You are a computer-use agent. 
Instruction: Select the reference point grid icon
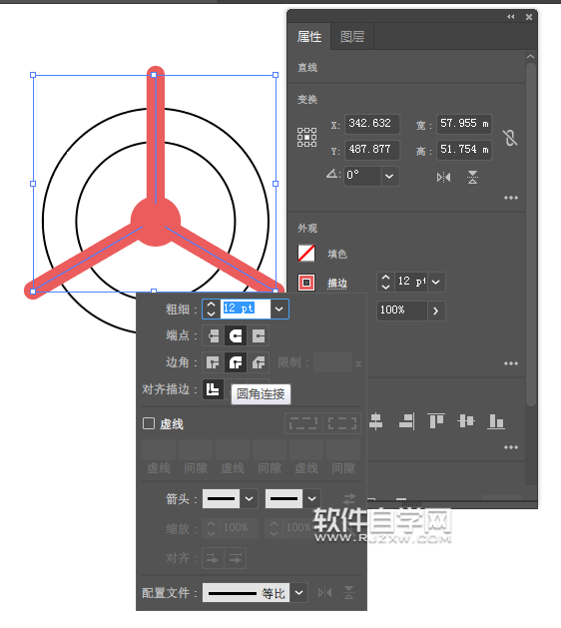(x=306, y=138)
